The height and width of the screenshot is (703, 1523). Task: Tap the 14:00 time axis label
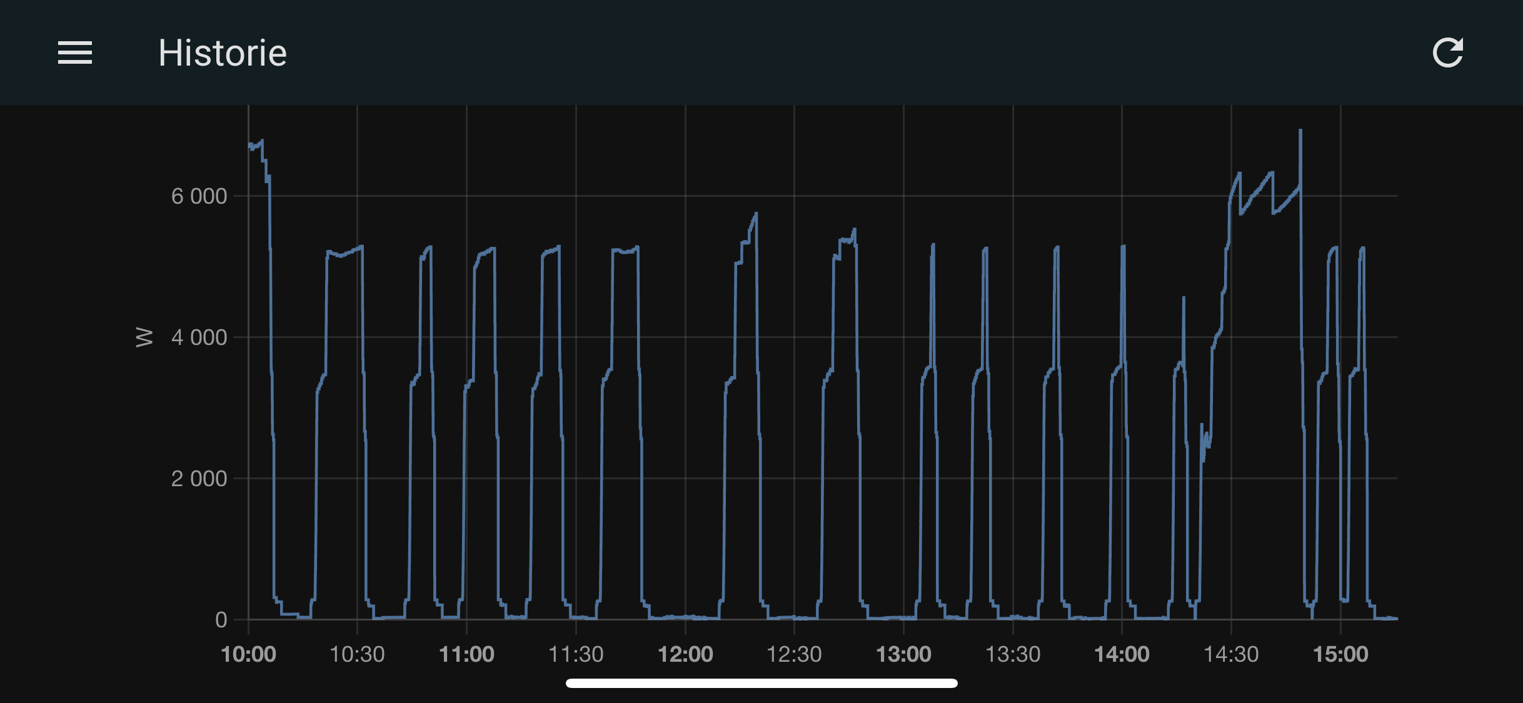point(1122,654)
